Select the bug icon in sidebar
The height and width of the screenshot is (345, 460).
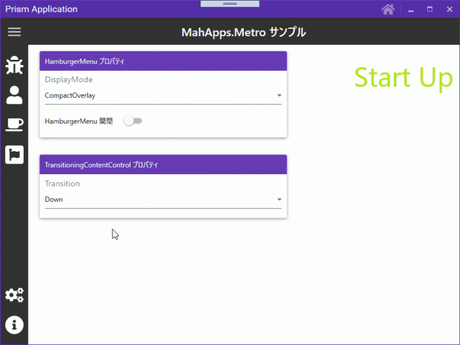[14, 65]
